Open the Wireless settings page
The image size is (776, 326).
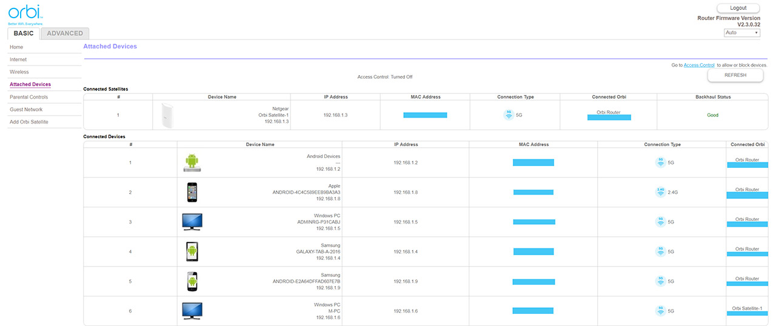tap(19, 72)
